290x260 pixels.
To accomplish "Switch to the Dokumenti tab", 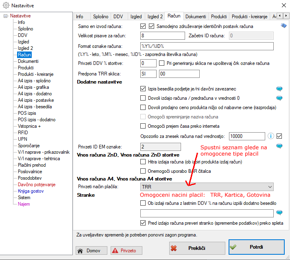I will pyautogui.click(x=196, y=17).
